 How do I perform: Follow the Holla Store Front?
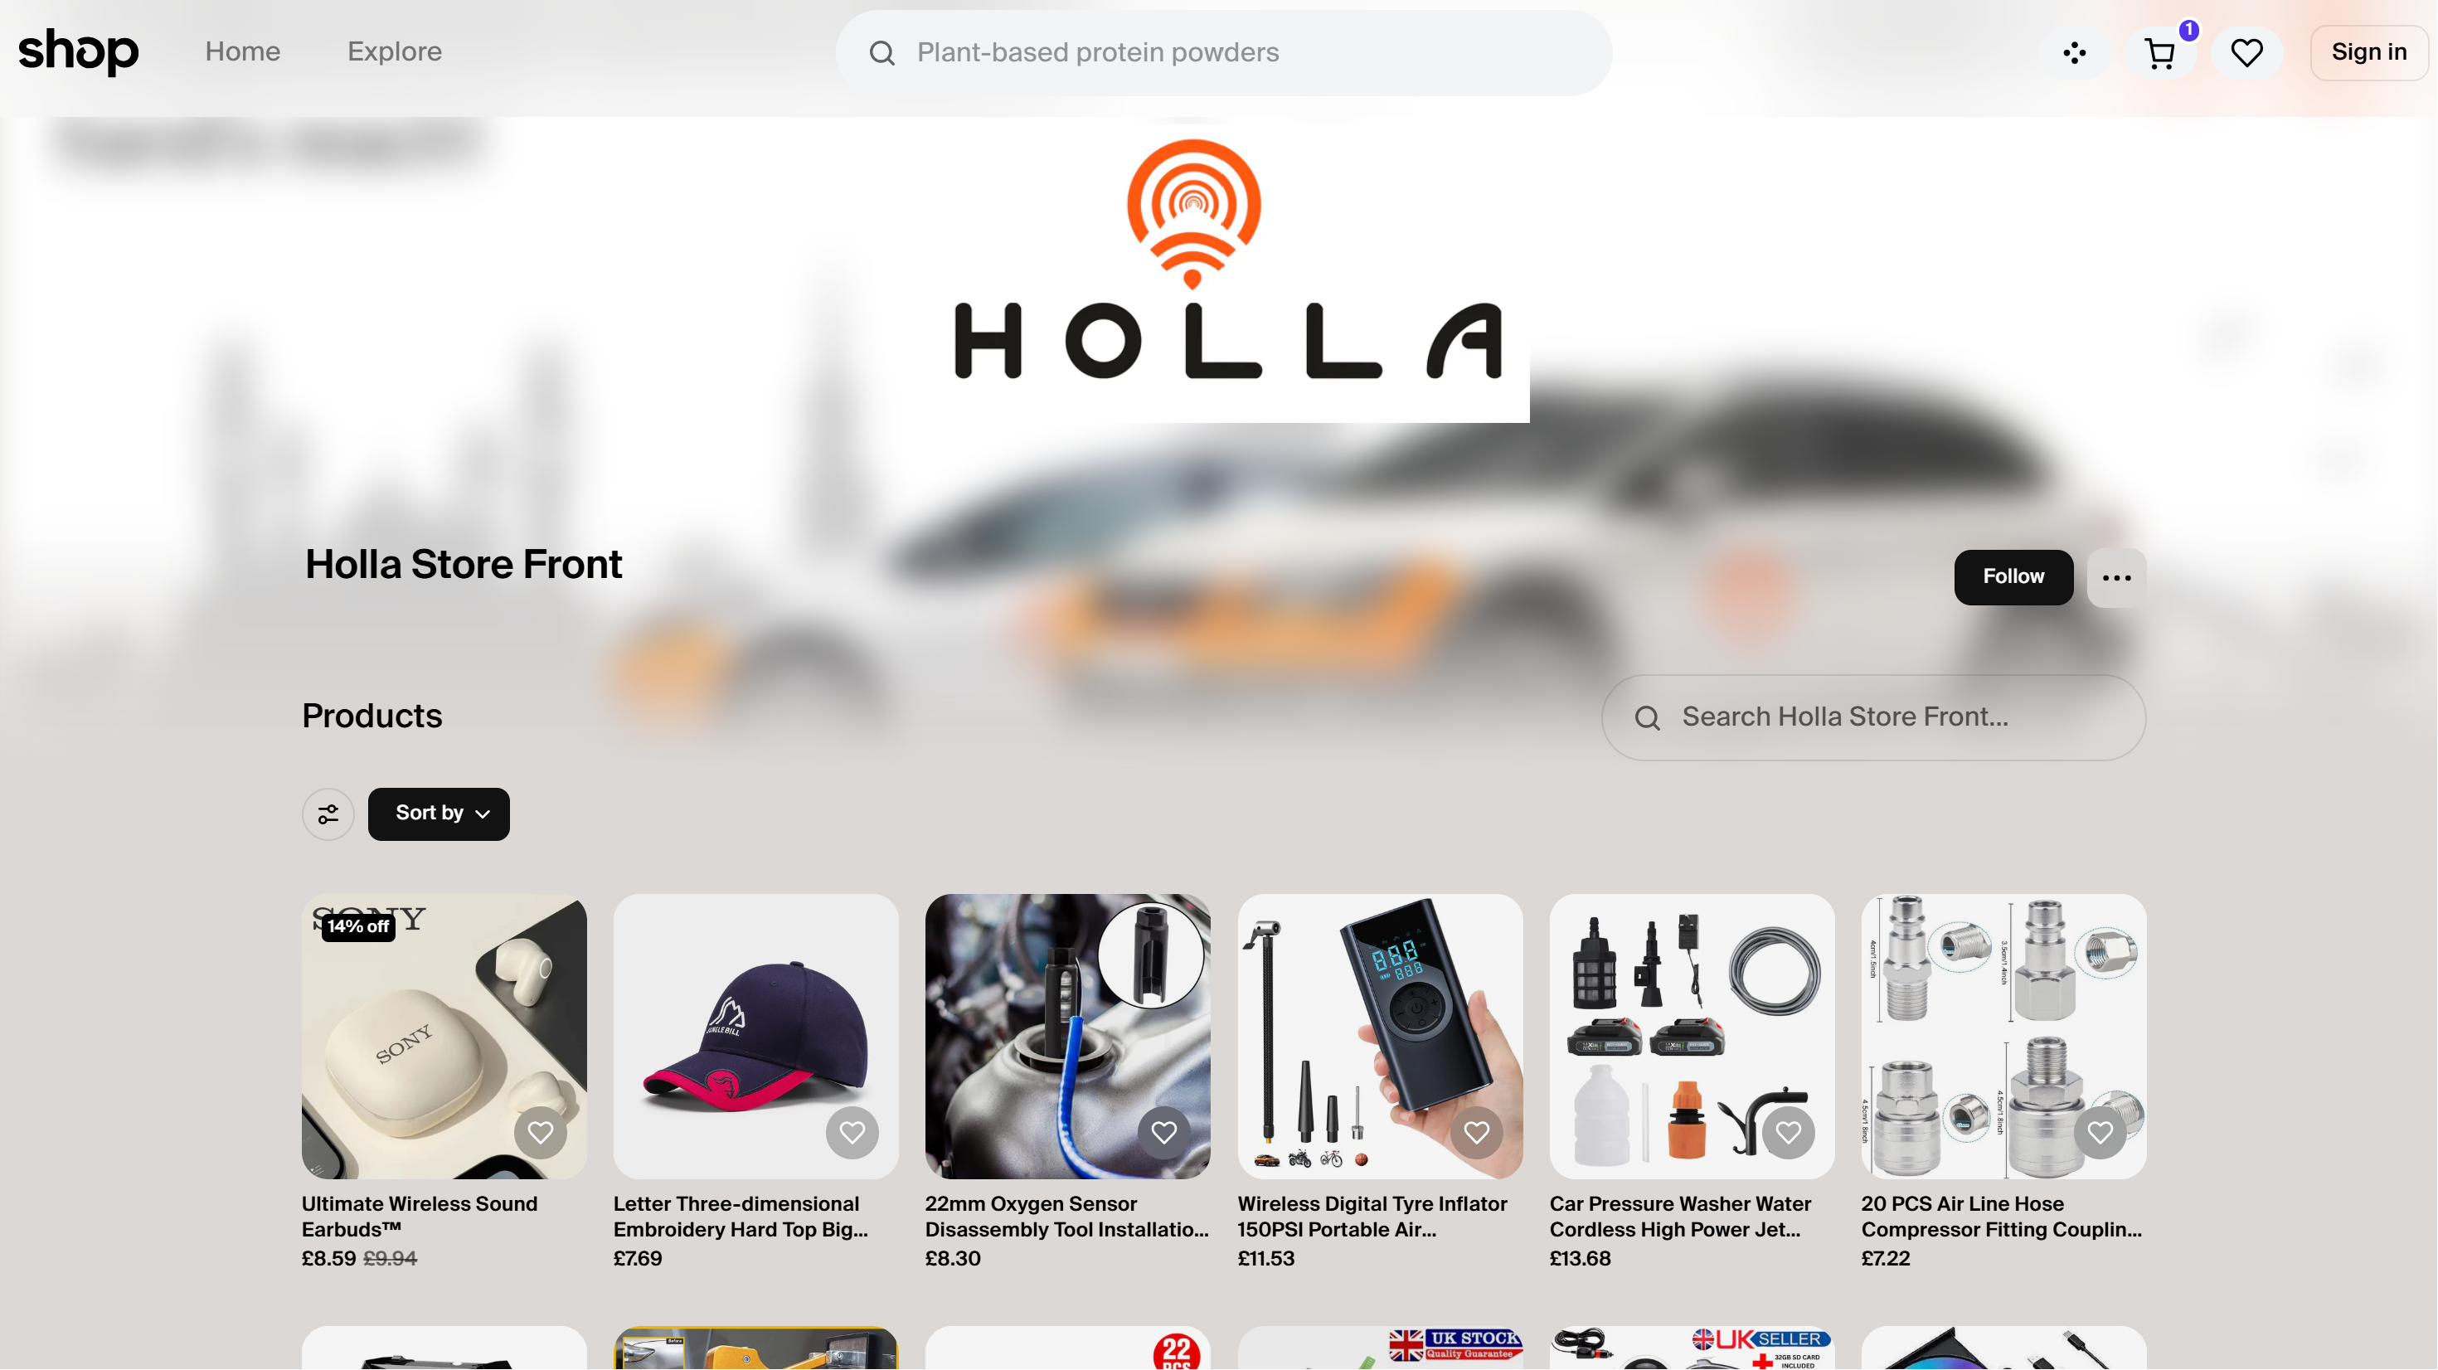[x=2013, y=577]
